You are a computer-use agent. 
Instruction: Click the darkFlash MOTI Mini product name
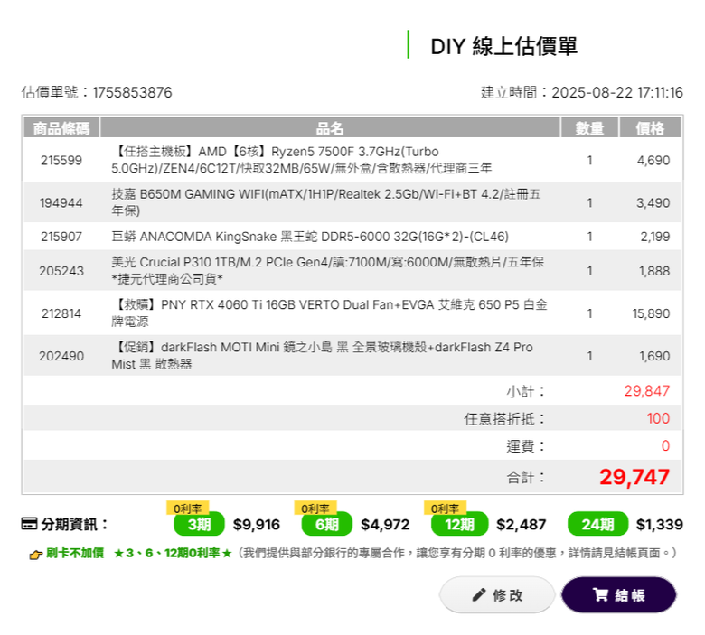[322, 356]
